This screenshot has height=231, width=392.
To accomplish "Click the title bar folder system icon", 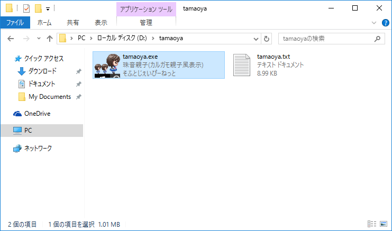I will pyautogui.click(x=9, y=8).
